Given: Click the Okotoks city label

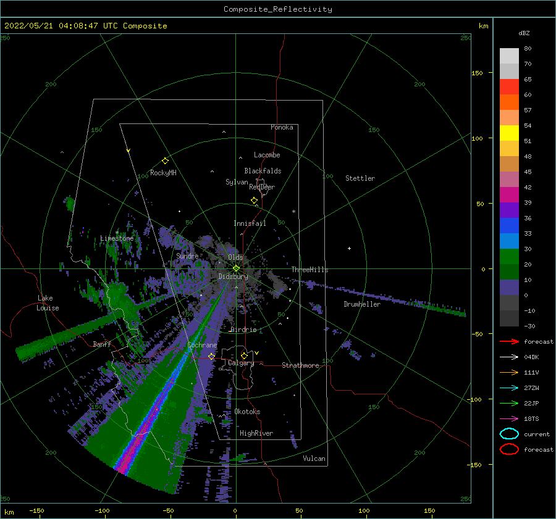Looking at the screenshot, I should (x=247, y=412).
